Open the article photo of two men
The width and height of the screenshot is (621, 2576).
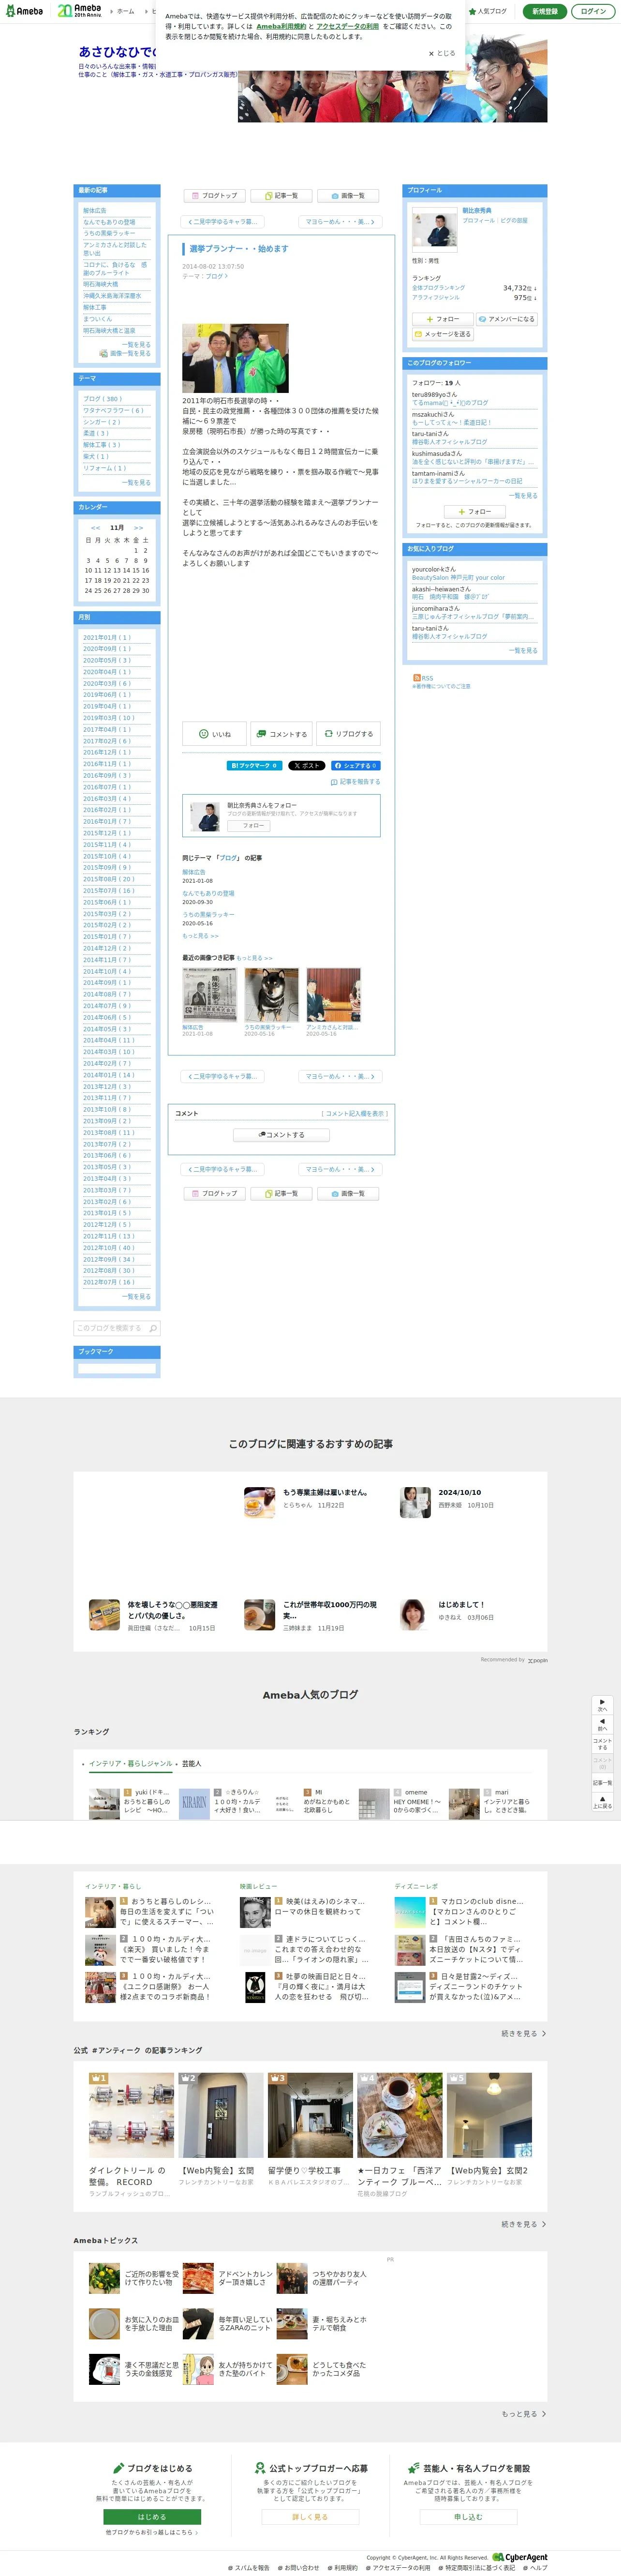[x=235, y=358]
